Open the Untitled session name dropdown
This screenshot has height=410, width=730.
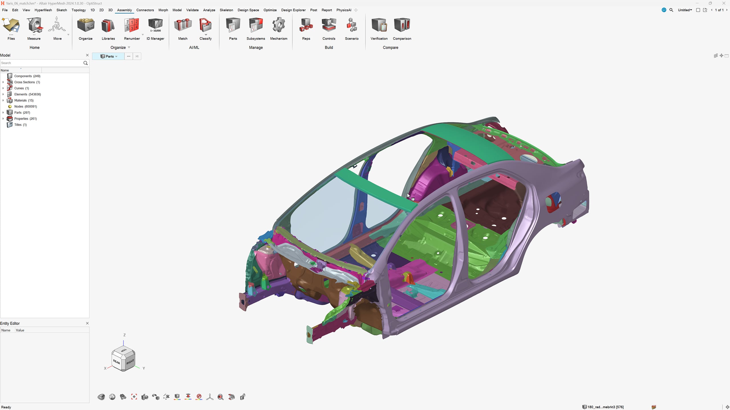pos(685,10)
